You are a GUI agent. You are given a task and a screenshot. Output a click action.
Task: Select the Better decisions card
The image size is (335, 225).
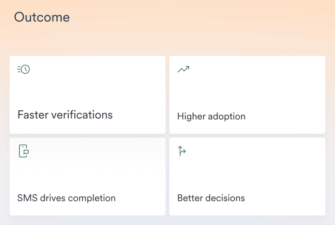[247, 176]
